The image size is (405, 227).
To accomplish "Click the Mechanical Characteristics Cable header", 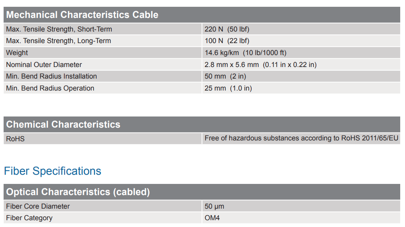I will 82,15.
